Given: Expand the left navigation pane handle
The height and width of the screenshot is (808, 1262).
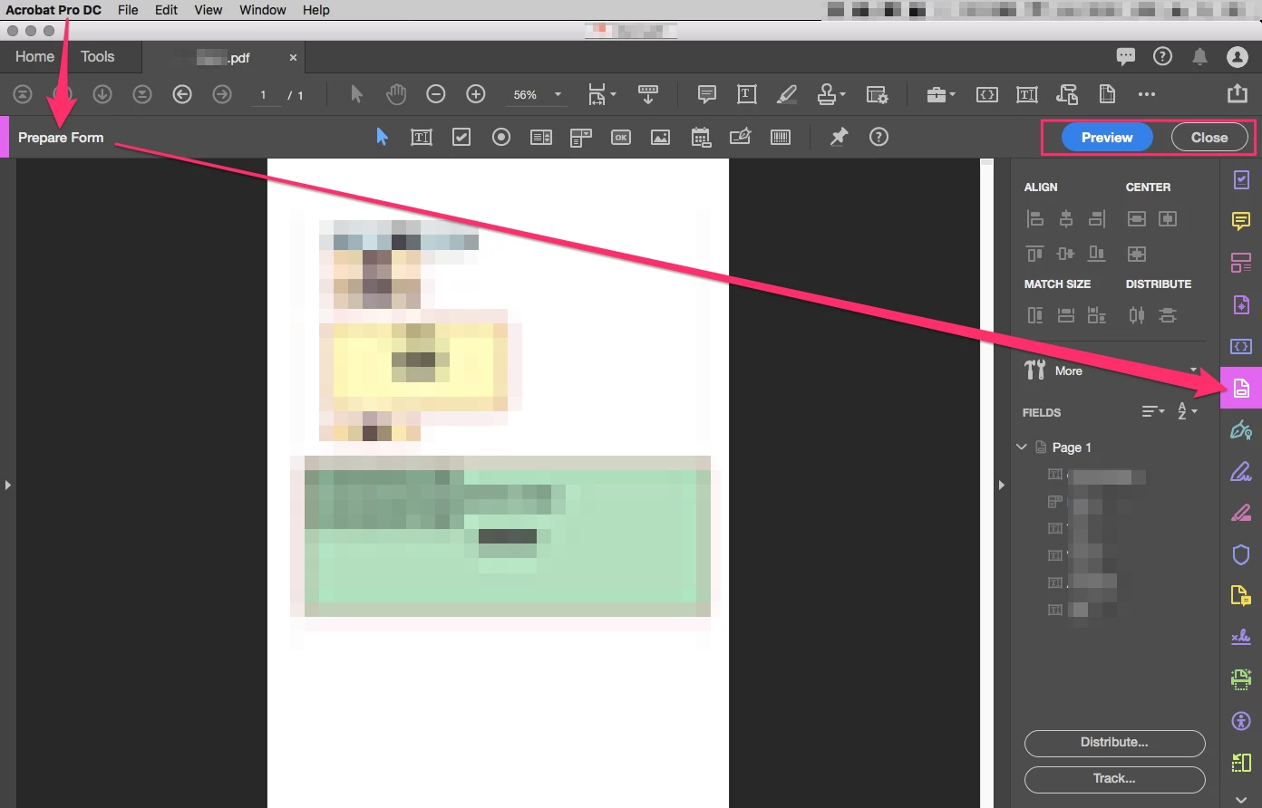Looking at the screenshot, I should click(7, 486).
